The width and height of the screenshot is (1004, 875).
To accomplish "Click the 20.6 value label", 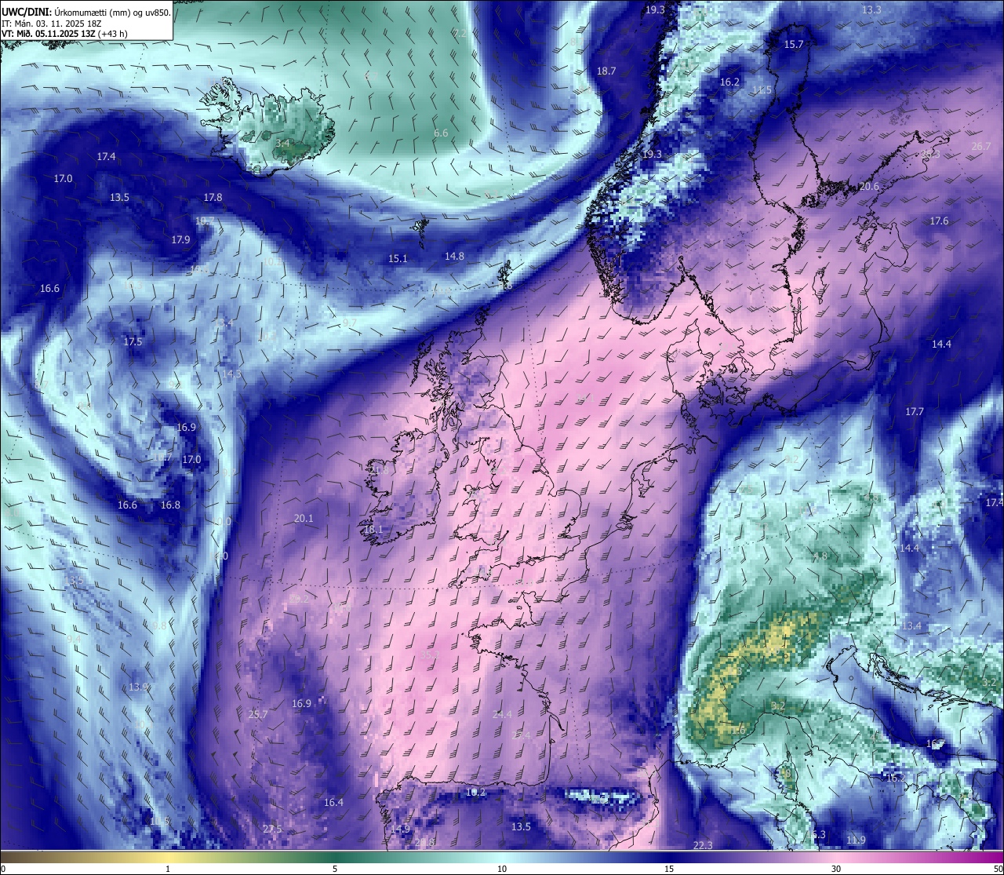I will click(x=869, y=186).
